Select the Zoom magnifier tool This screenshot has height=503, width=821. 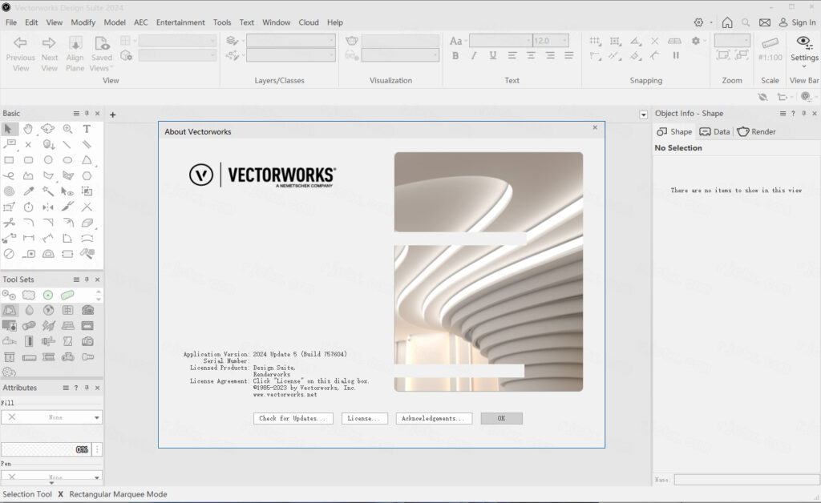[67, 129]
